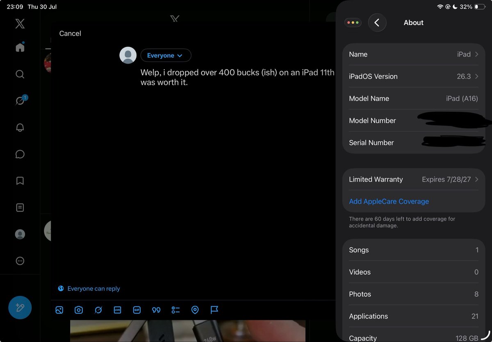Tap the battery 32% indicator
This screenshot has height=342, width=492.
click(472, 7)
